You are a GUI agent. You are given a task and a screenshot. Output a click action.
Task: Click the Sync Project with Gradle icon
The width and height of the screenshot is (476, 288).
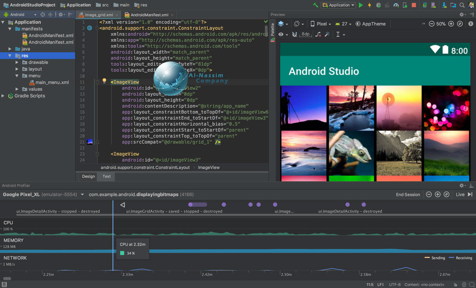pyautogui.click(x=425, y=5)
